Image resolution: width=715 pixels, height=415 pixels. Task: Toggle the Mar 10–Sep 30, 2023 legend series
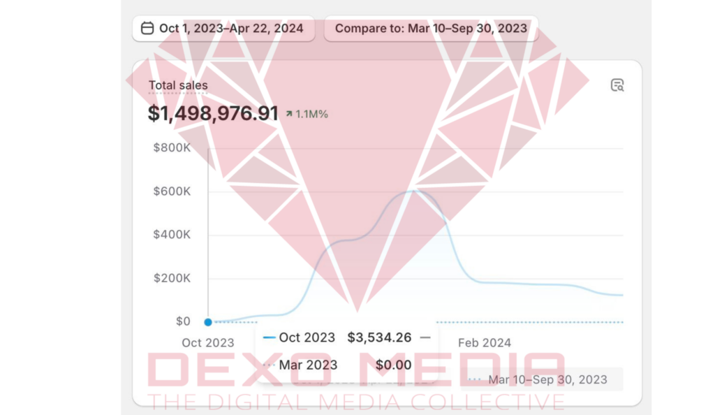click(x=547, y=380)
